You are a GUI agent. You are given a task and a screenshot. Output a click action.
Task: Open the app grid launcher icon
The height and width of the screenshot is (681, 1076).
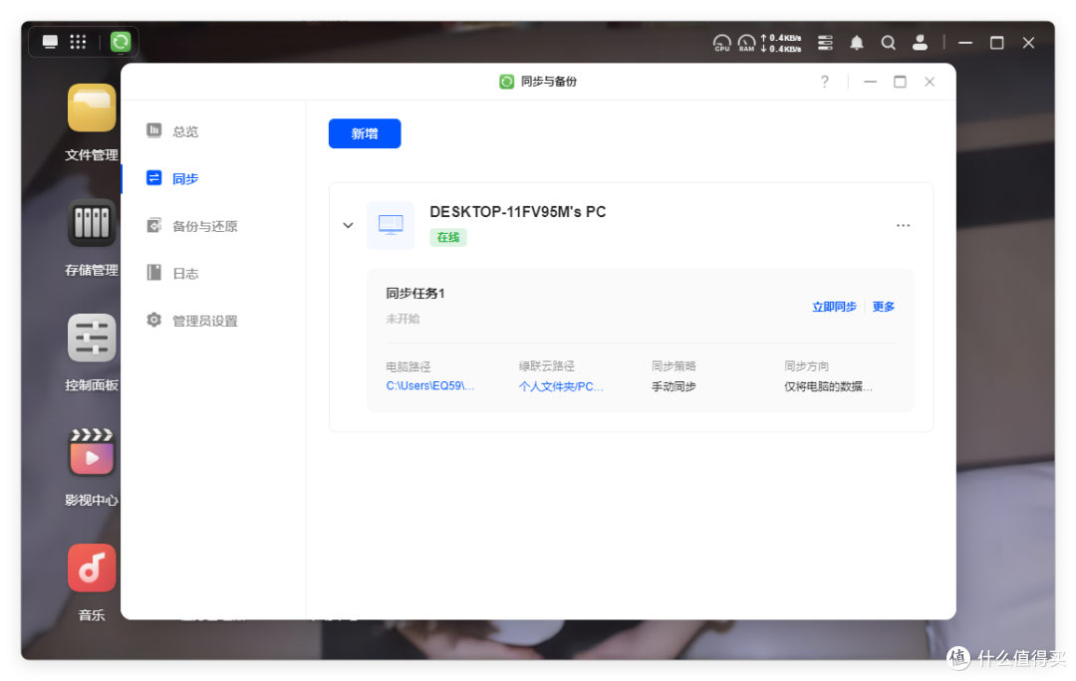click(x=79, y=42)
